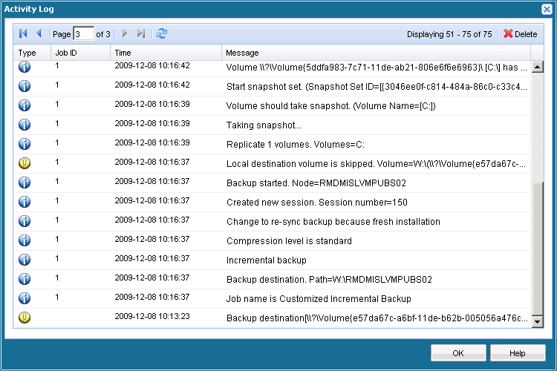
Task: Click the info icon for 'Created new session' row
Action: pos(25,202)
